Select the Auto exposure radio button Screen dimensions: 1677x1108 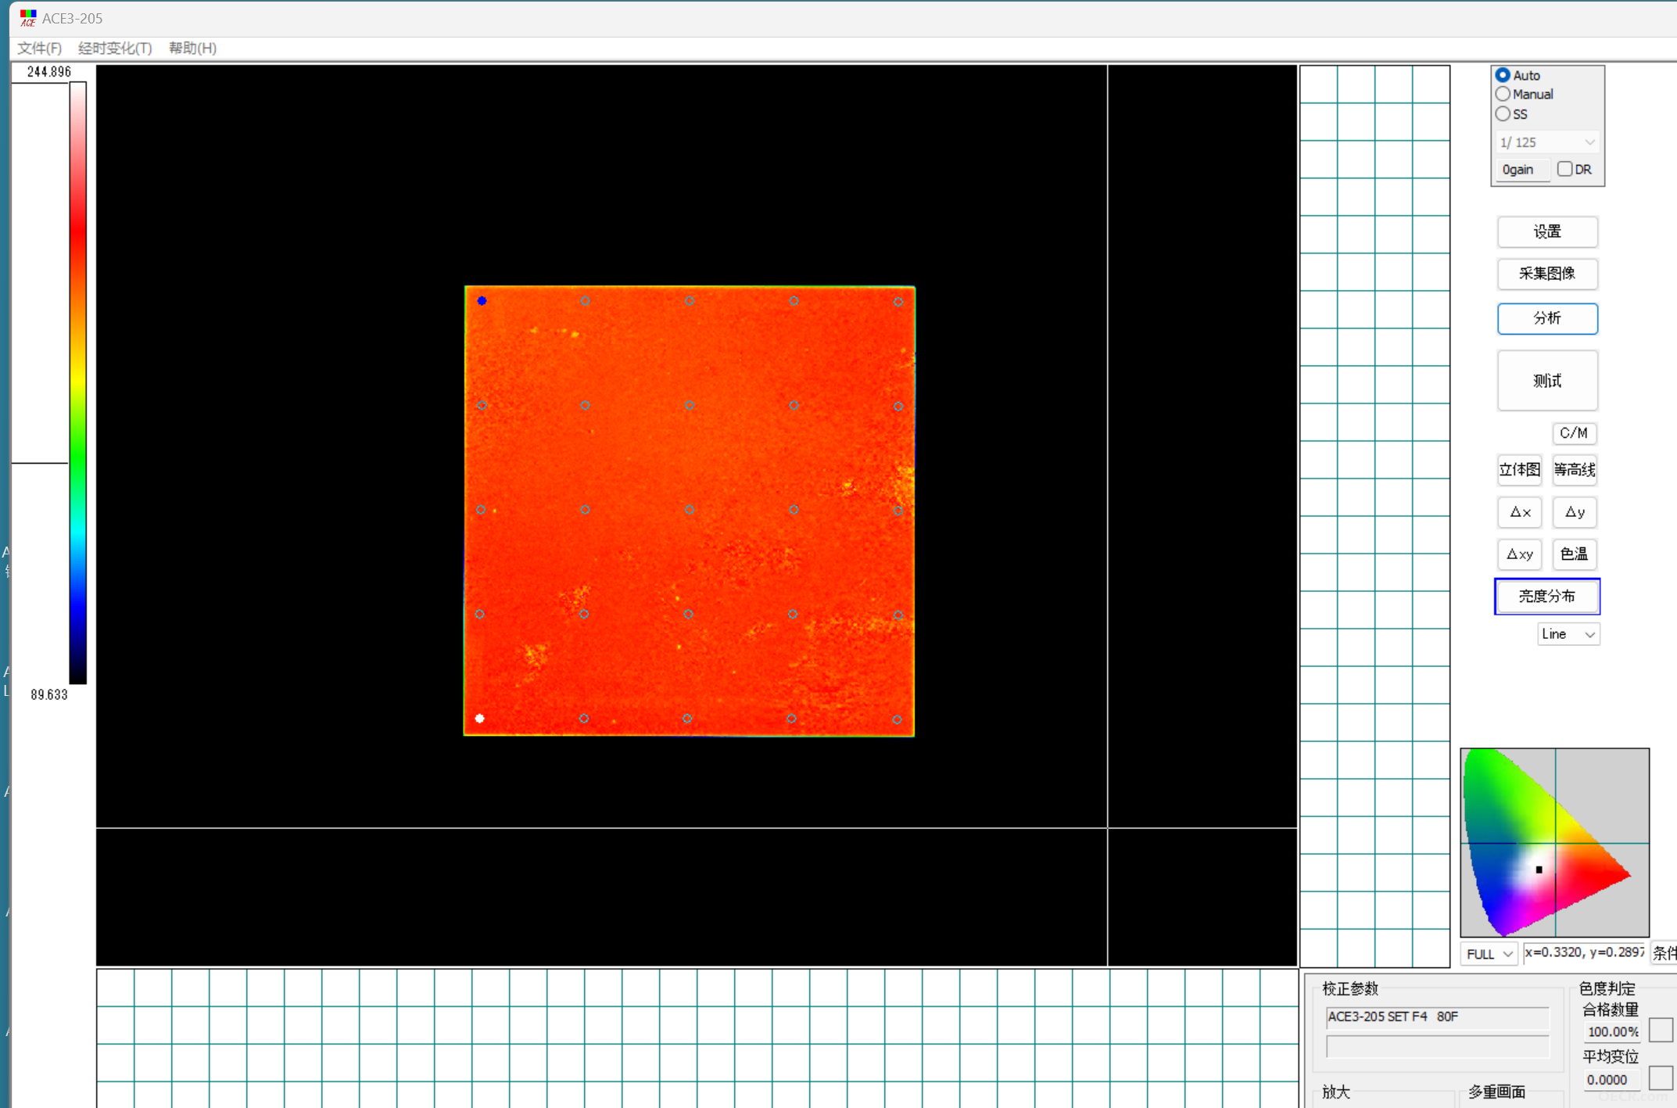pyautogui.click(x=1503, y=75)
